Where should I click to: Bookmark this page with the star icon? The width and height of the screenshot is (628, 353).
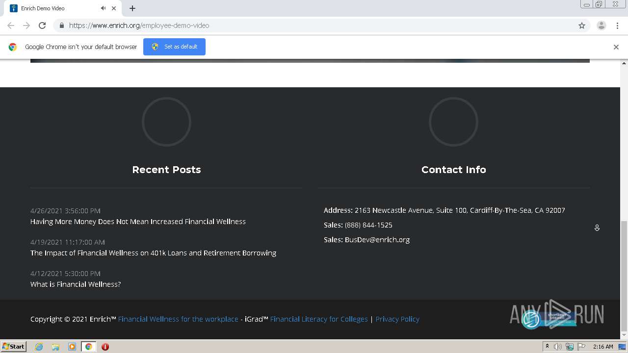(x=582, y=25)
